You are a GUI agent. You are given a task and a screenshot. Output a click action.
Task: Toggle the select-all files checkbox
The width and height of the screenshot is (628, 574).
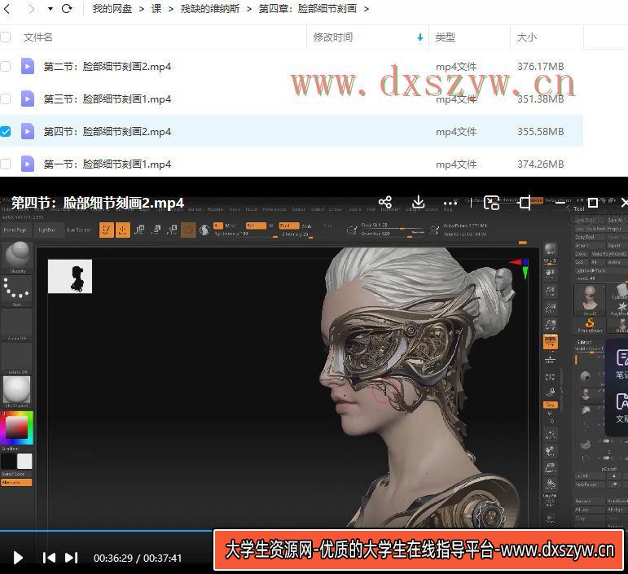pyautogui.click(x=5, y=37)
